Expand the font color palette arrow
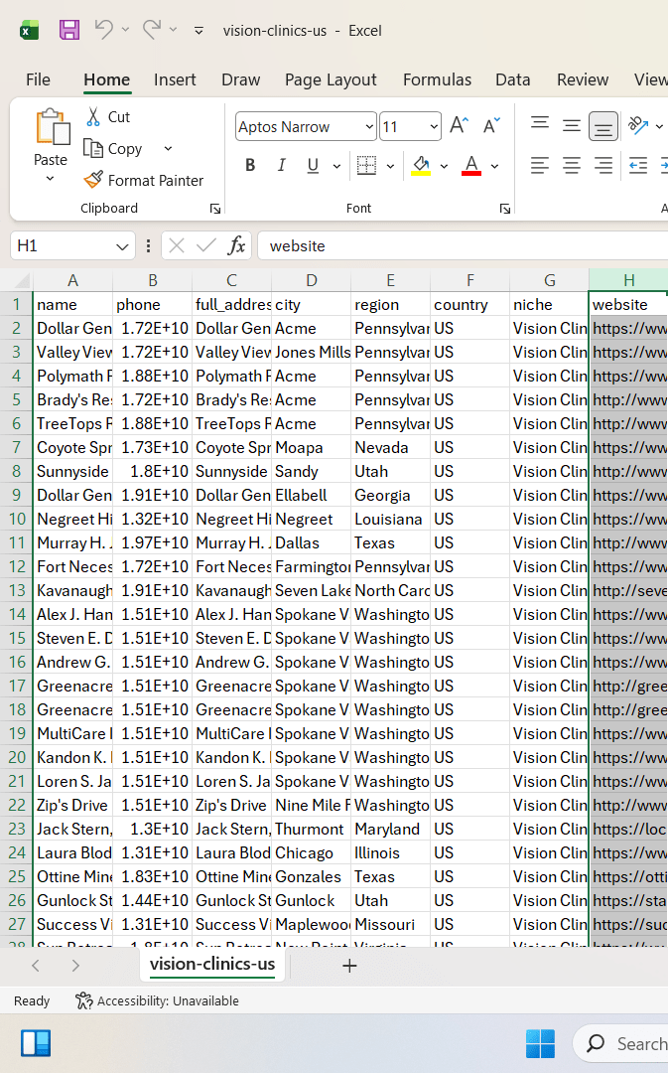Image resolution: width=668 pixels, height=1073 pixels. pyautogui.click(x=494, y=166)
